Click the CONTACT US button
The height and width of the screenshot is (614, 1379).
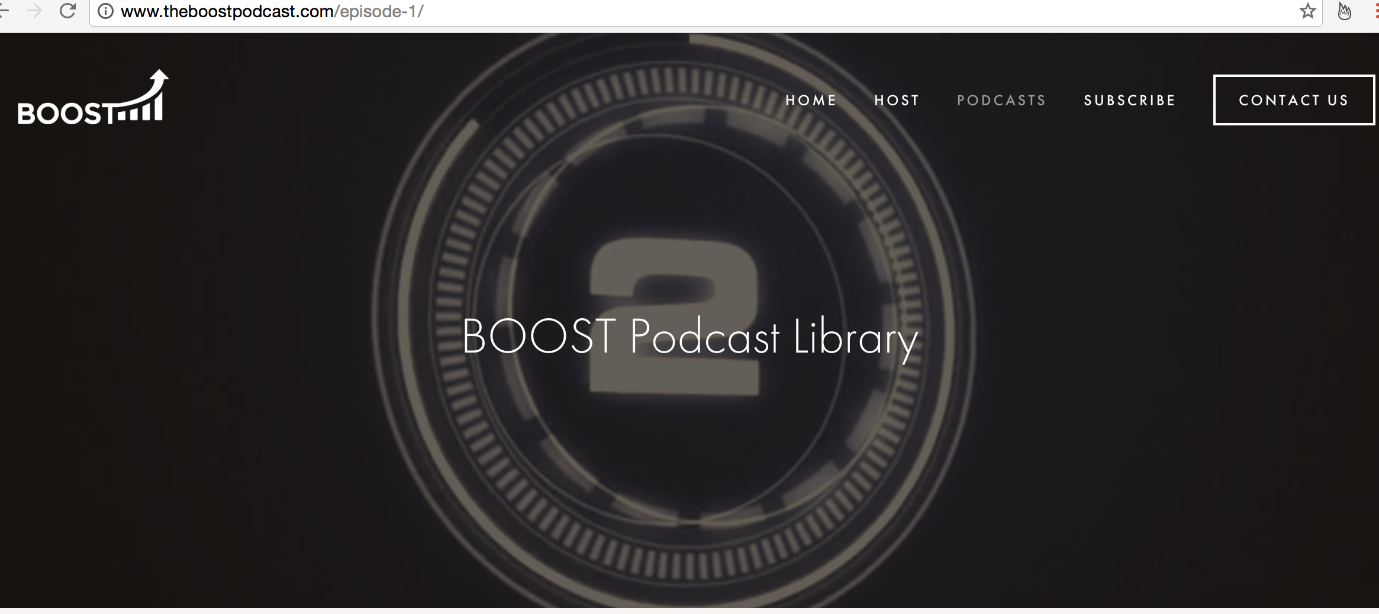click(1294, 100)
